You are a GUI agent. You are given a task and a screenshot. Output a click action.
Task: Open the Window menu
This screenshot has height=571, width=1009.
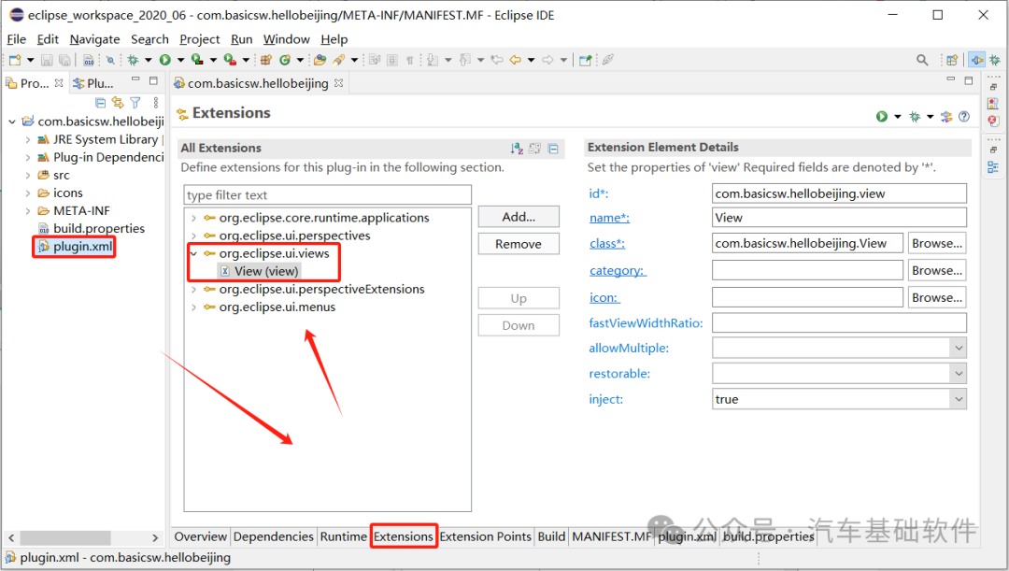pos(287,39)
